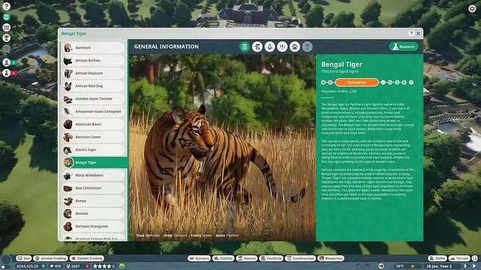The image size is (481, 270).
Task: Click the green Zoopedia sidebar icon
Action: coord(7,17)
